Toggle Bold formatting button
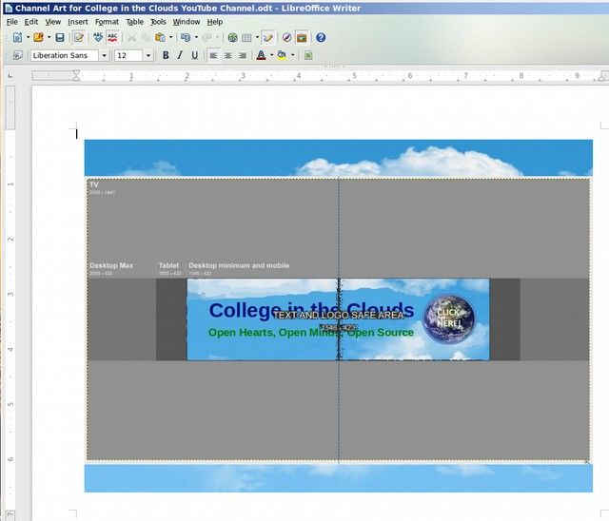Viewport: 609px width, 521px height. pyautogui.click(x=166, y=56)
